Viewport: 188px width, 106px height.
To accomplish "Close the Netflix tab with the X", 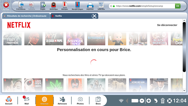I will 94,16.
